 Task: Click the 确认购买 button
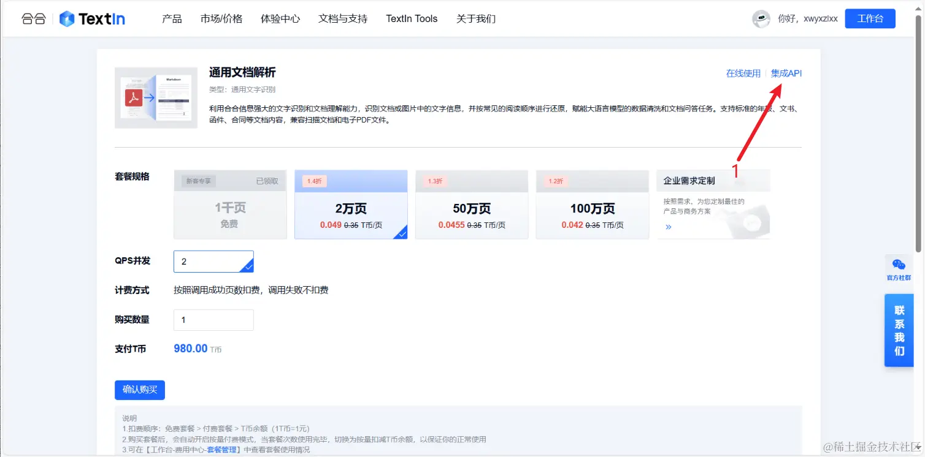(140, 390)
